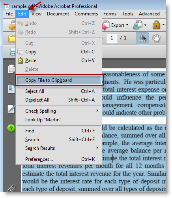This screenshot has width=172, height=198.
Task: Click the current page number field
Action: (112, 38)
